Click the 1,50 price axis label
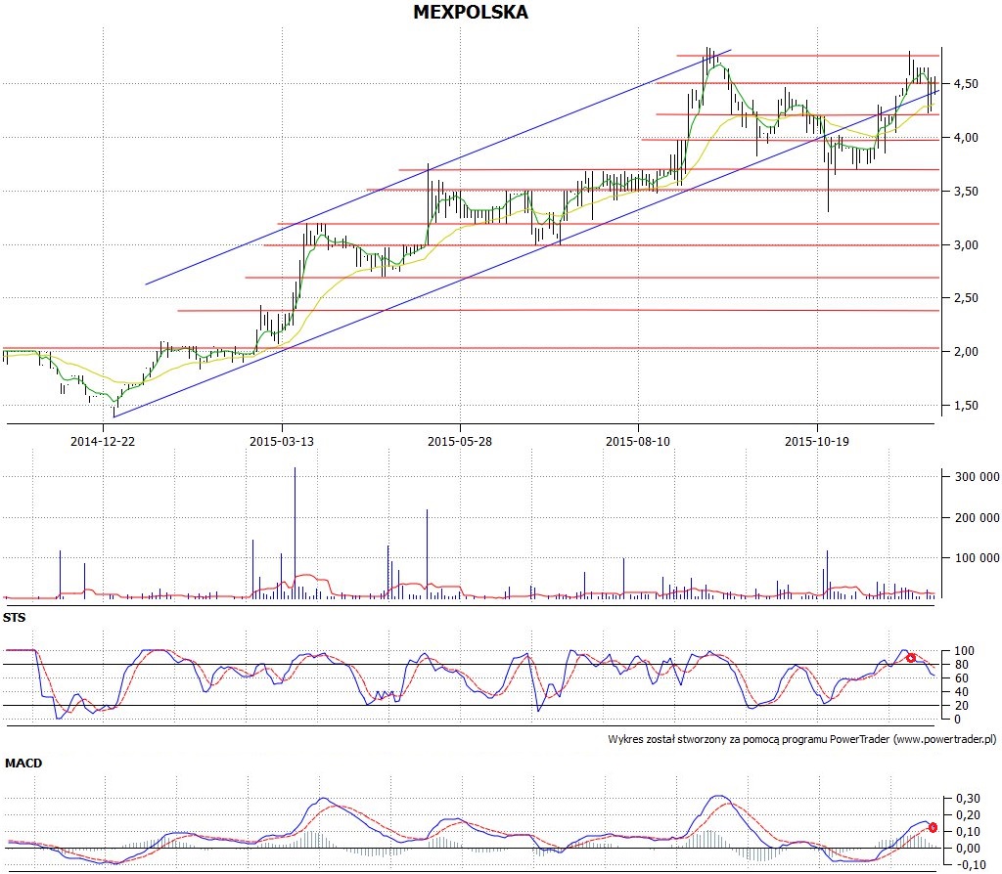This screenshot has width=1002, height=874. [966, 405]
